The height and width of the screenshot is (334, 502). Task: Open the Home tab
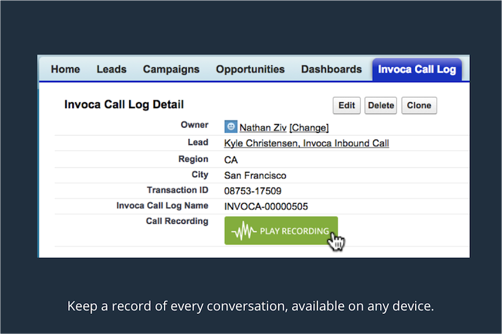pyautogui.click(x=66, y=69)
